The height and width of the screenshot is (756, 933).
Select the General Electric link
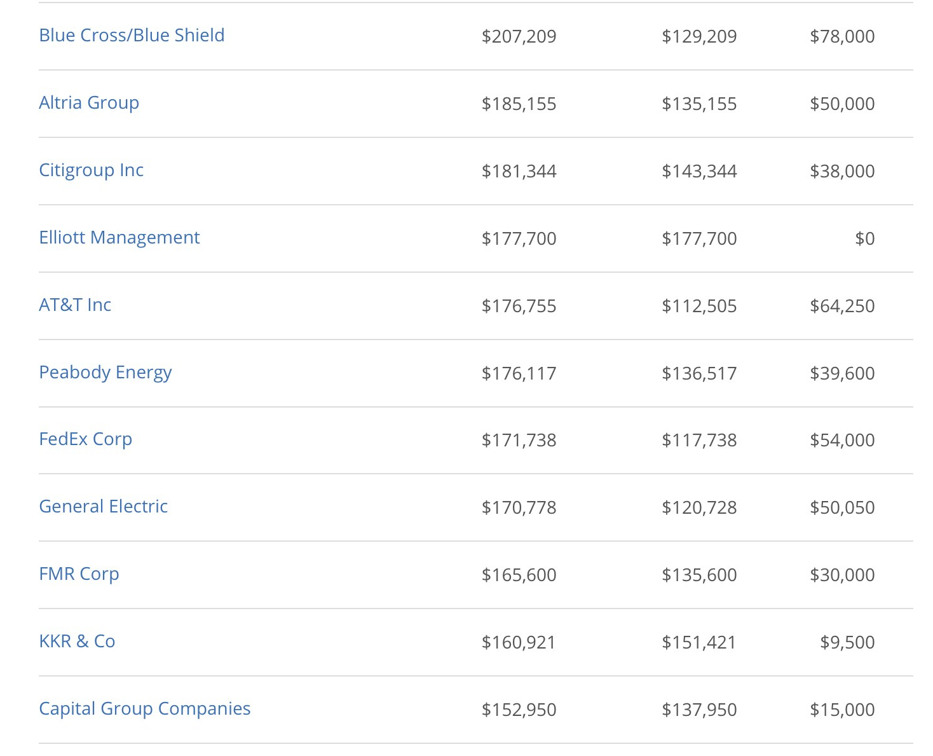click(104, 507)
